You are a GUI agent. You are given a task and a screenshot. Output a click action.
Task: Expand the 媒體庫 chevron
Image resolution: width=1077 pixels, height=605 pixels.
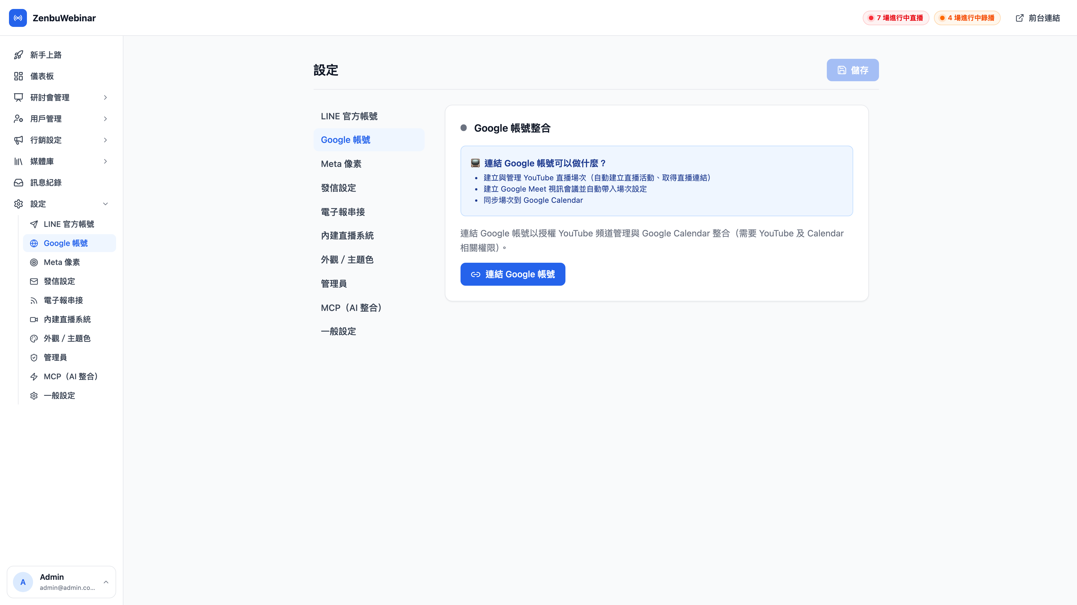105,162
